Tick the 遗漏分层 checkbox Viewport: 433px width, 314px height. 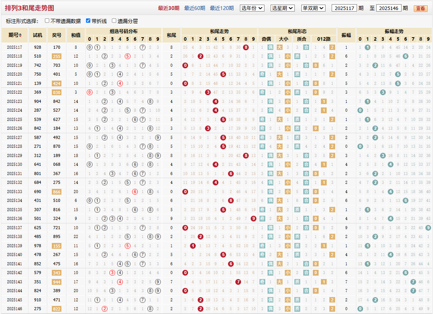pos(114,21)
